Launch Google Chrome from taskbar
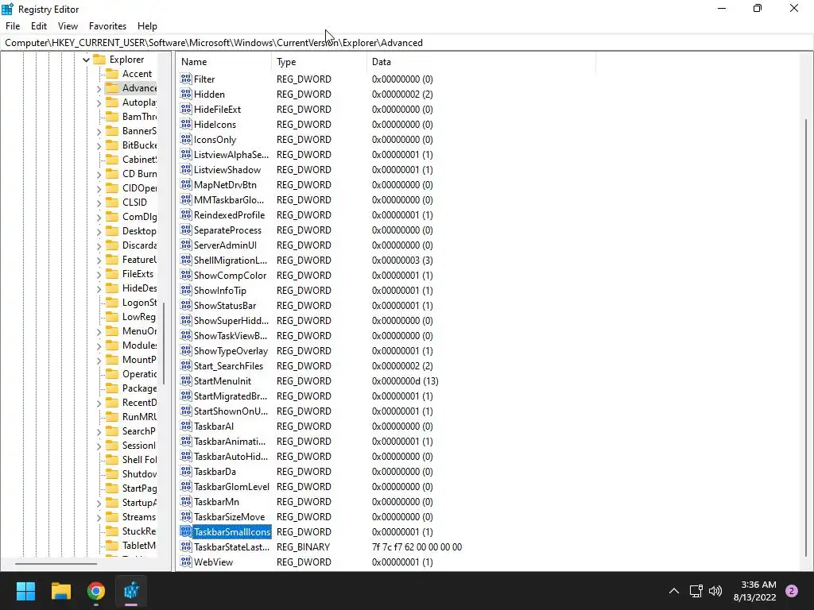 (96, 591)
